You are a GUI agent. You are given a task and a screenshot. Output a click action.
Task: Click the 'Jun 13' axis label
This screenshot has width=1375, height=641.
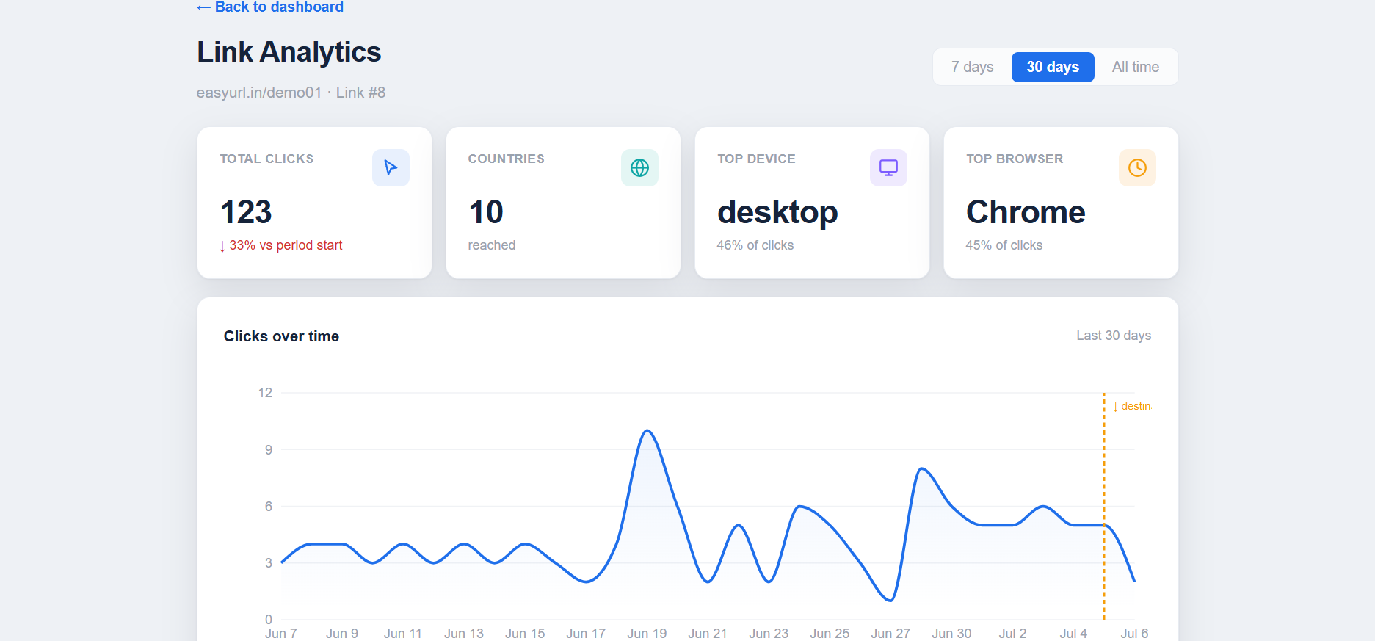(464, 633)
